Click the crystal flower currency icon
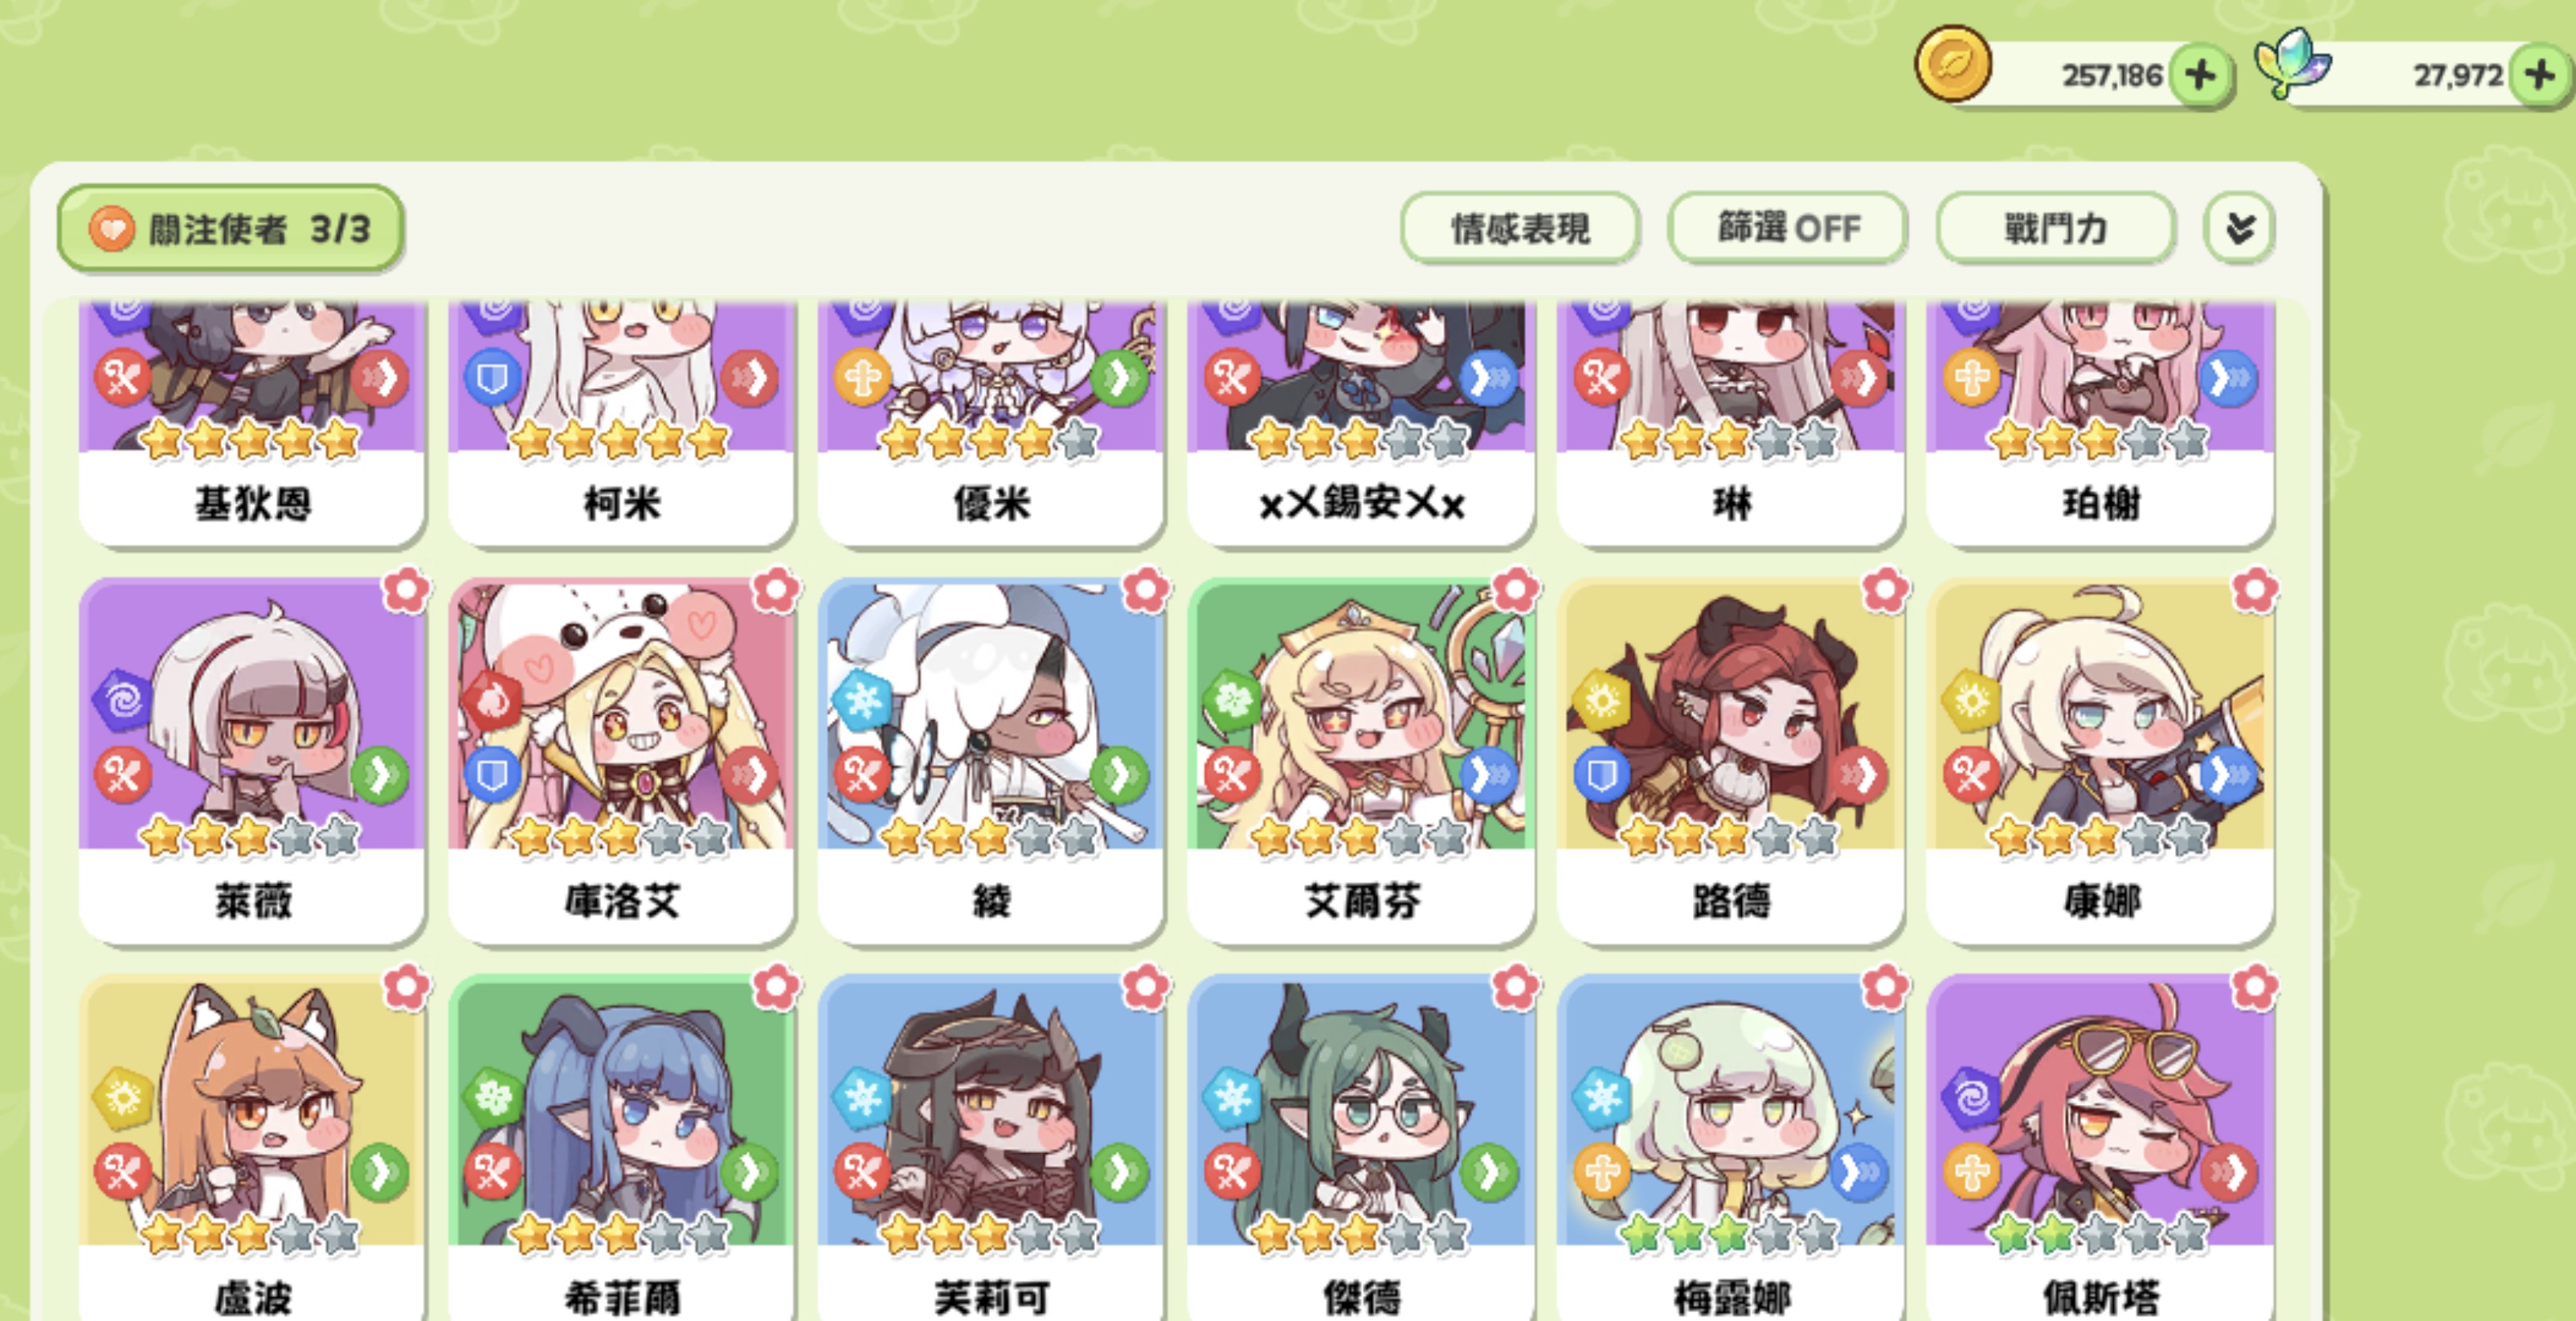 [x=2291, y=63]
